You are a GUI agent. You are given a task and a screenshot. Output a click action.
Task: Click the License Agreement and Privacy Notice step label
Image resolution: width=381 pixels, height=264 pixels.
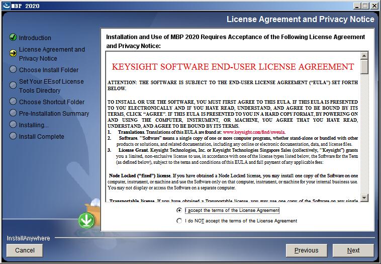(52, 54)
